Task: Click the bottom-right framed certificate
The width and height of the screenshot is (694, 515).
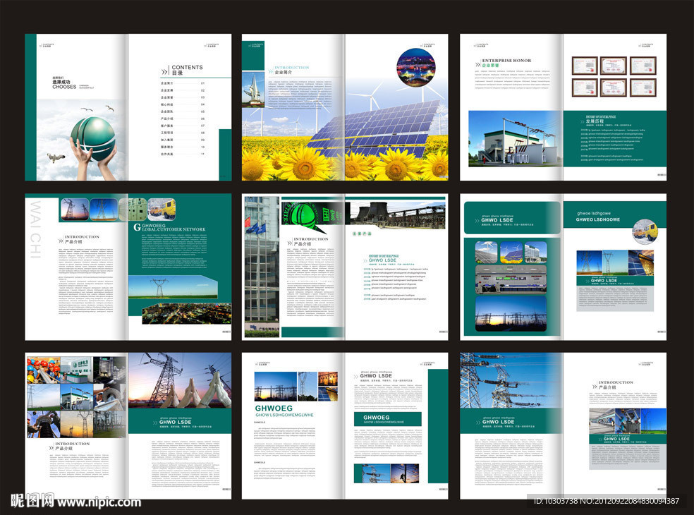Action: pyautogui.click(x=643, y=87)
